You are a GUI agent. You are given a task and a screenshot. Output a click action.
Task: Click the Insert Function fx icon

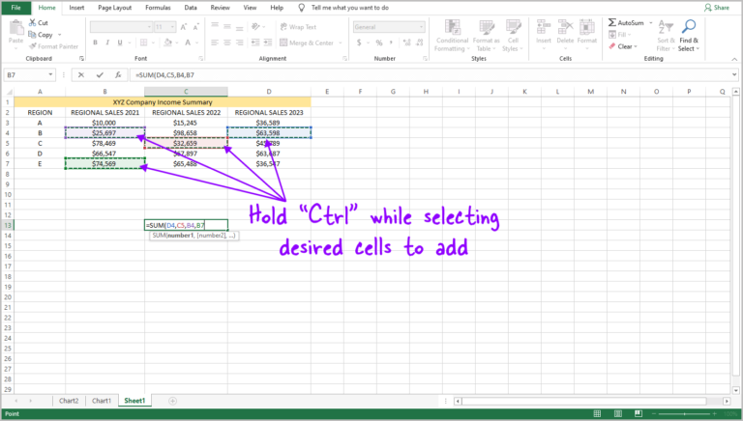[x=118, y=74]
